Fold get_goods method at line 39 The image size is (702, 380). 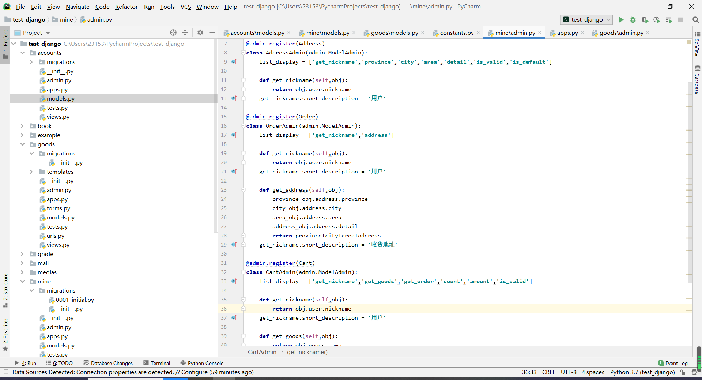click(243, 336)
